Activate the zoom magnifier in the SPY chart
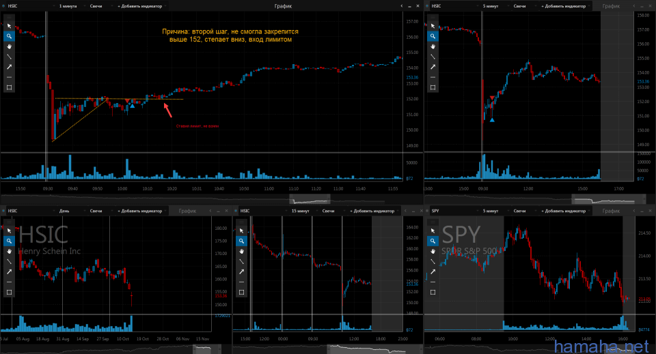This screenshot has width=656, height=354. point(433,241)
